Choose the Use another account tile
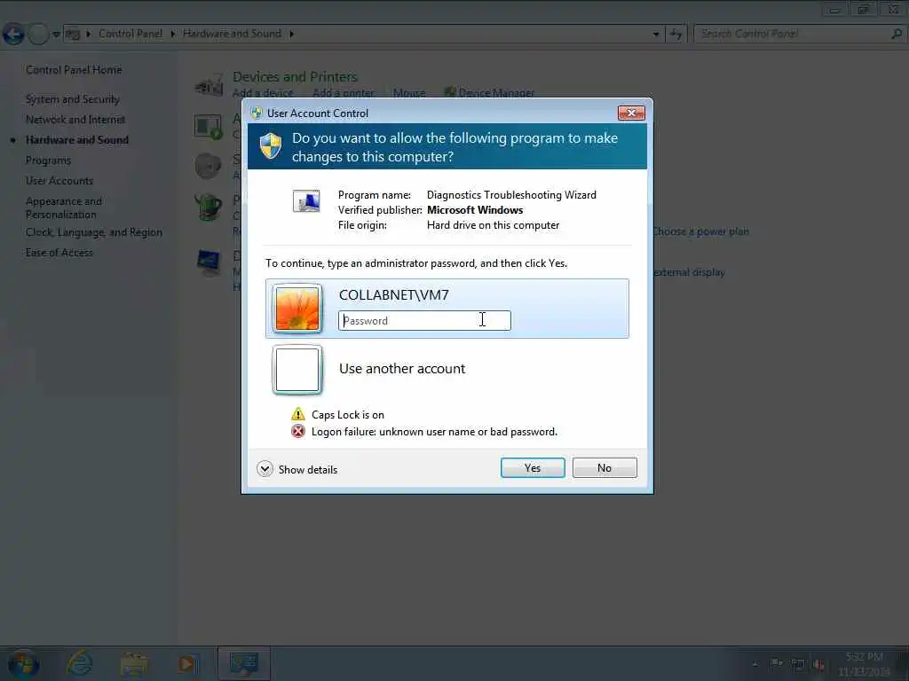 tap(447, 370)
